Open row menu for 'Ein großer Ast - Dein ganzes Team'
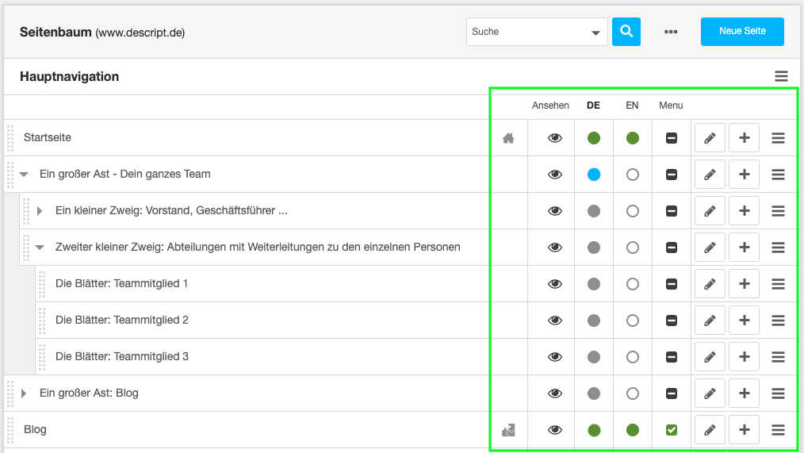The height and width of the screenshot is (453, 804). pyautogui.click(x=778, y=175)
